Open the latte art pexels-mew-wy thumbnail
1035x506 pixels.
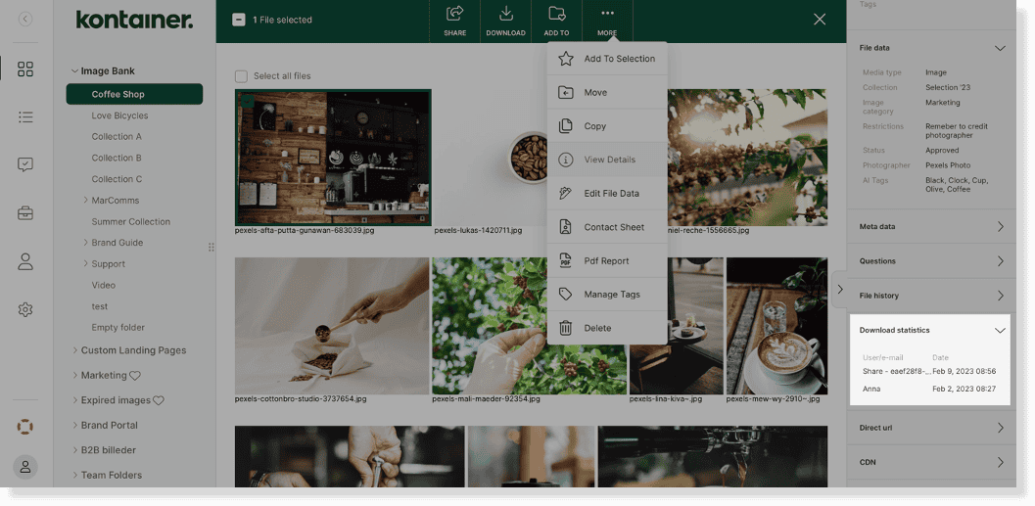coord(776,326)
